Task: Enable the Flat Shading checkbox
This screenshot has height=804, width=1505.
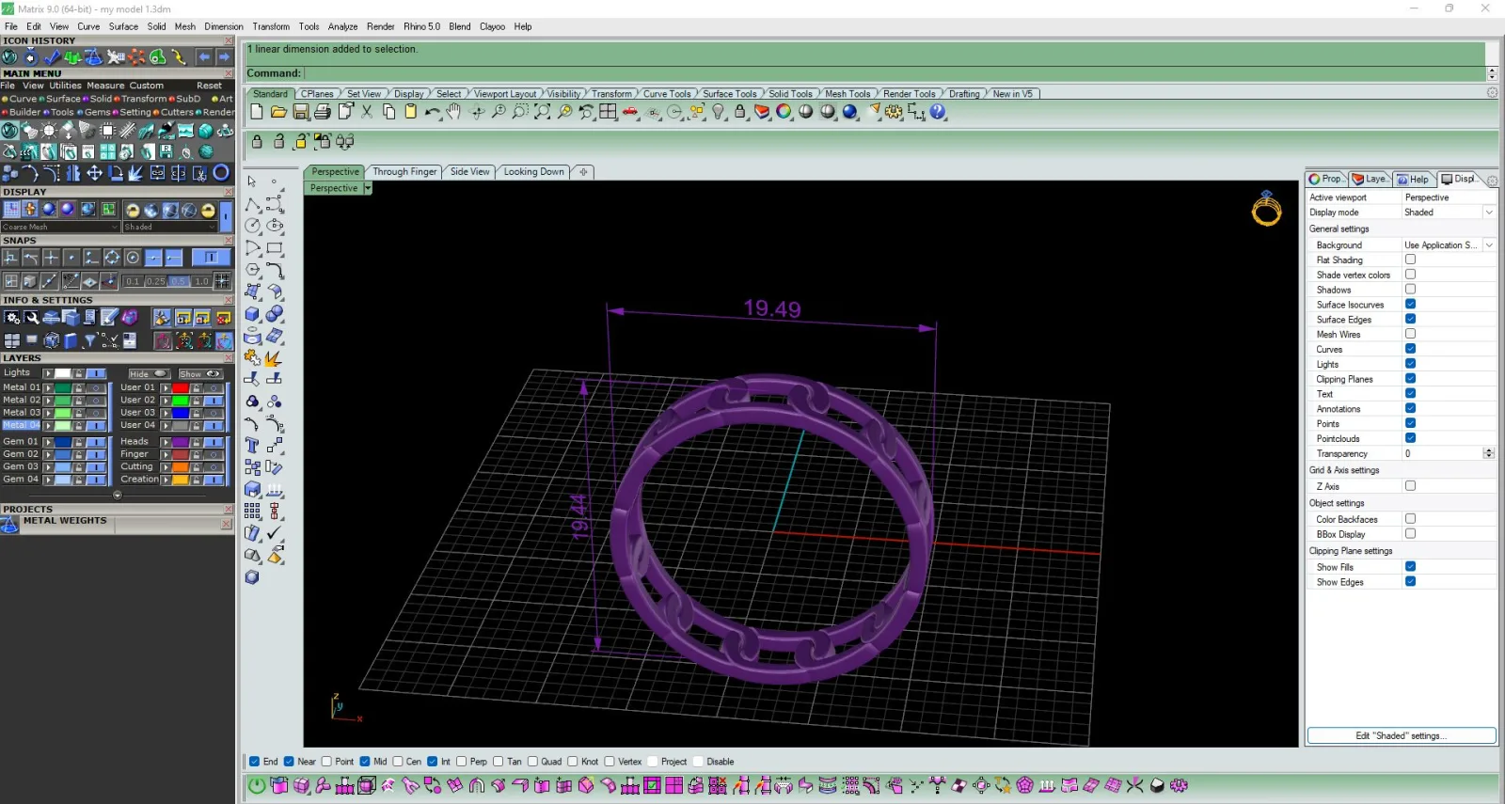Action: tap(1410, 260)
